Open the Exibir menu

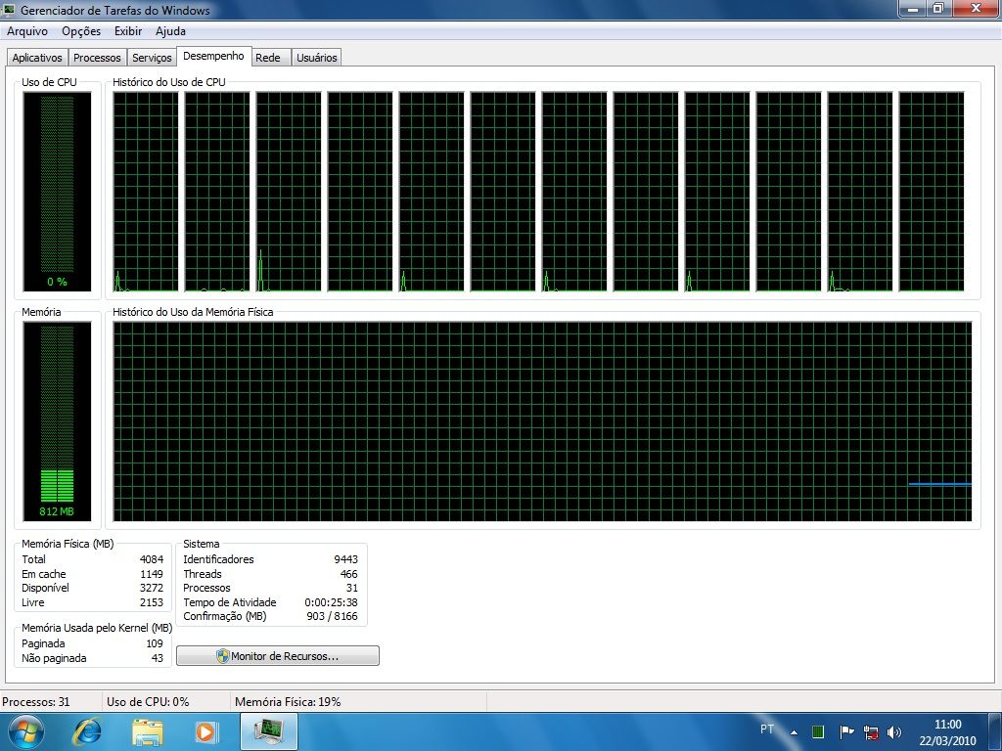pyautogui.click(x=128, y=31)
